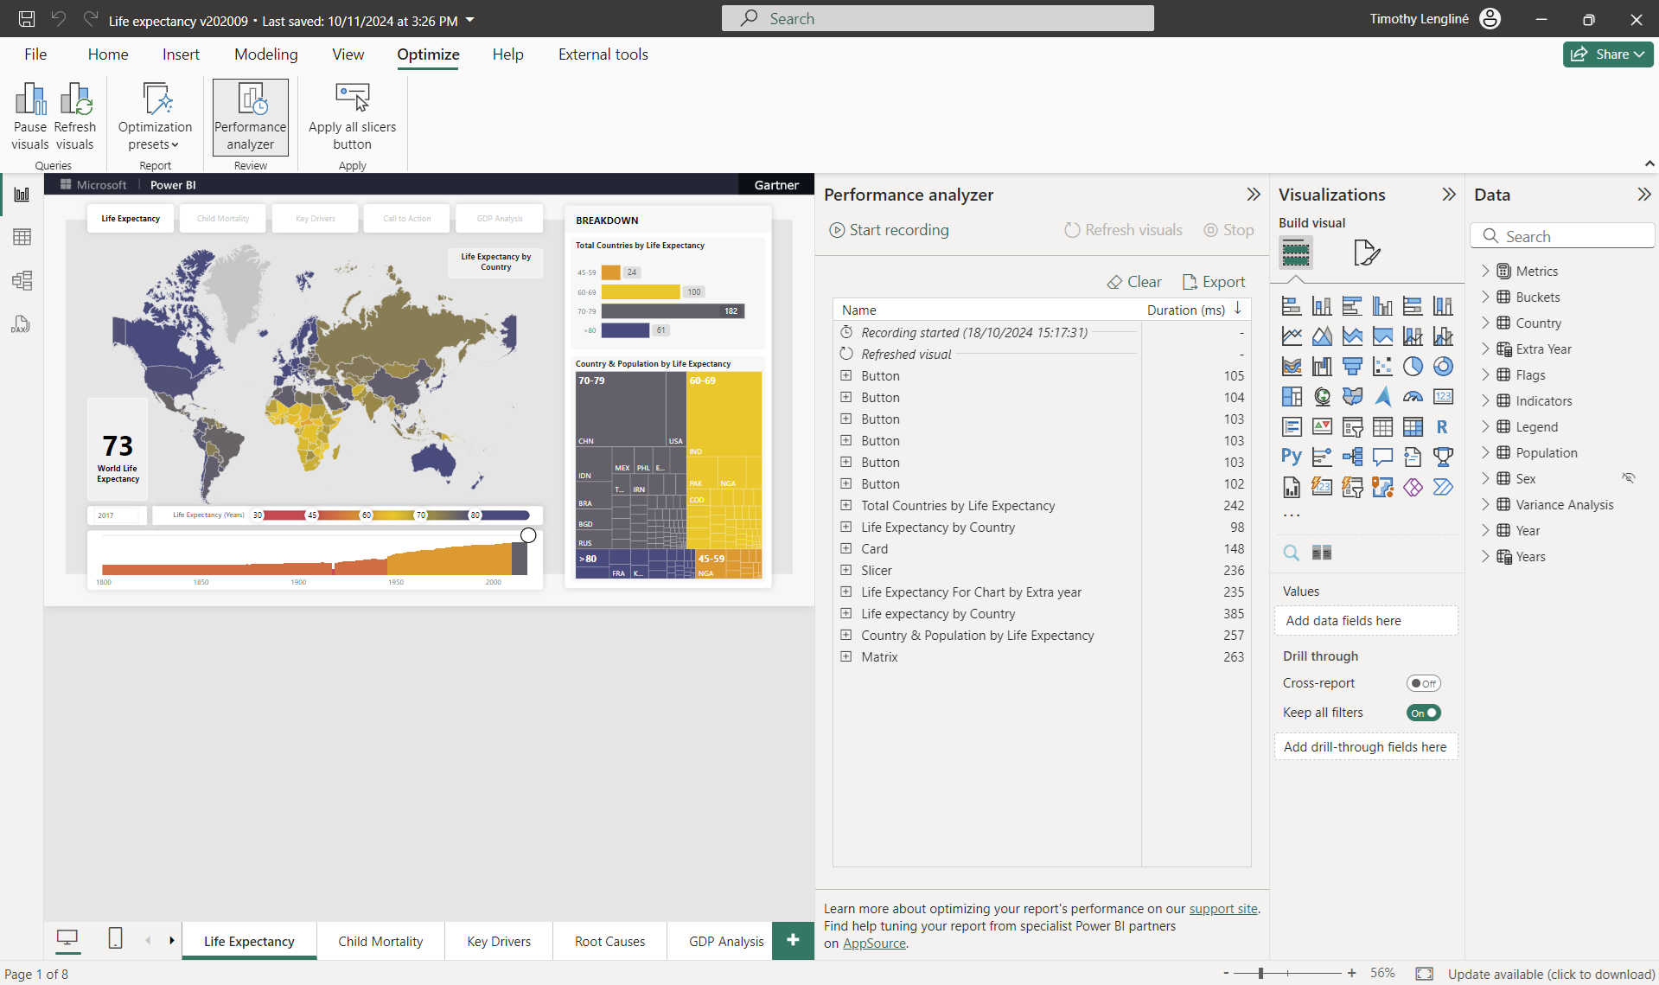This screenshot has width=1659, height=985.
Task: Pick the ribbon chart visual
Action: point(1292,367)
